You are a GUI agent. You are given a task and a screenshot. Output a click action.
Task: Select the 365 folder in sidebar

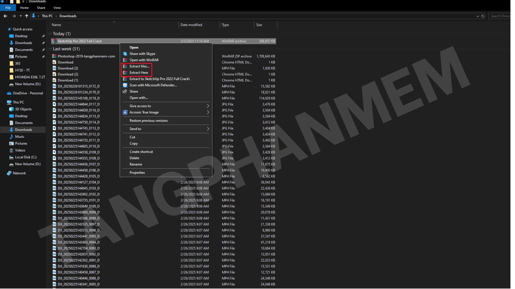18,63
